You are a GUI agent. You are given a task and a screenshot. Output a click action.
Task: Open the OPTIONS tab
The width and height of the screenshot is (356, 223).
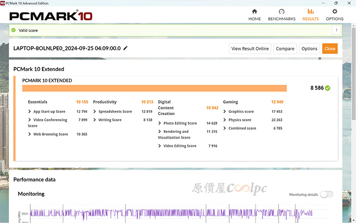pyautogui.click(x=335, y=15)
